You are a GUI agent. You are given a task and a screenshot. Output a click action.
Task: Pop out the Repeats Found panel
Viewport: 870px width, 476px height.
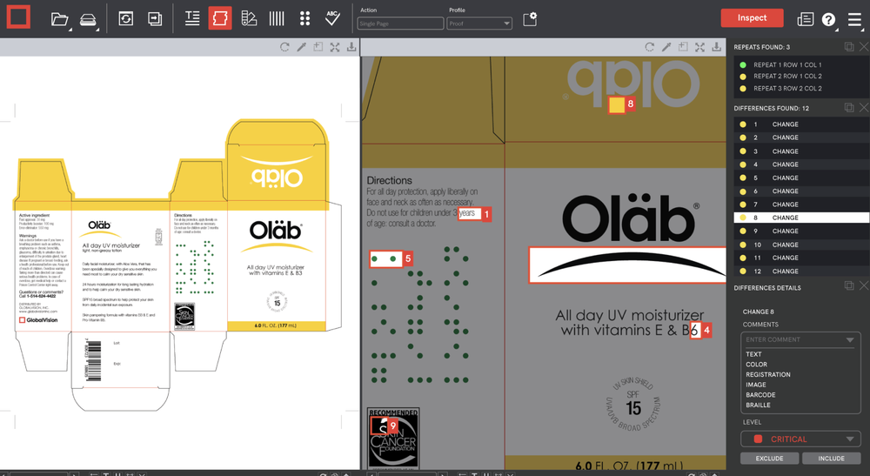point(849,47)
